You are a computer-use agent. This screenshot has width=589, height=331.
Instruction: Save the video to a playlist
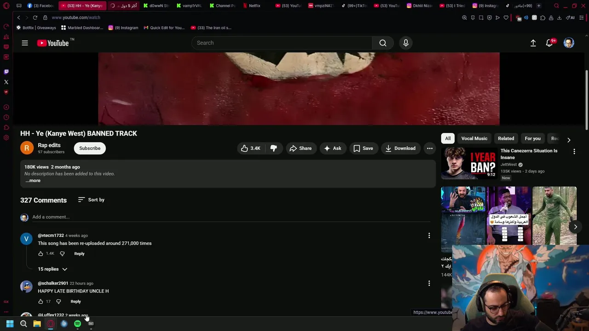[363, 148]
